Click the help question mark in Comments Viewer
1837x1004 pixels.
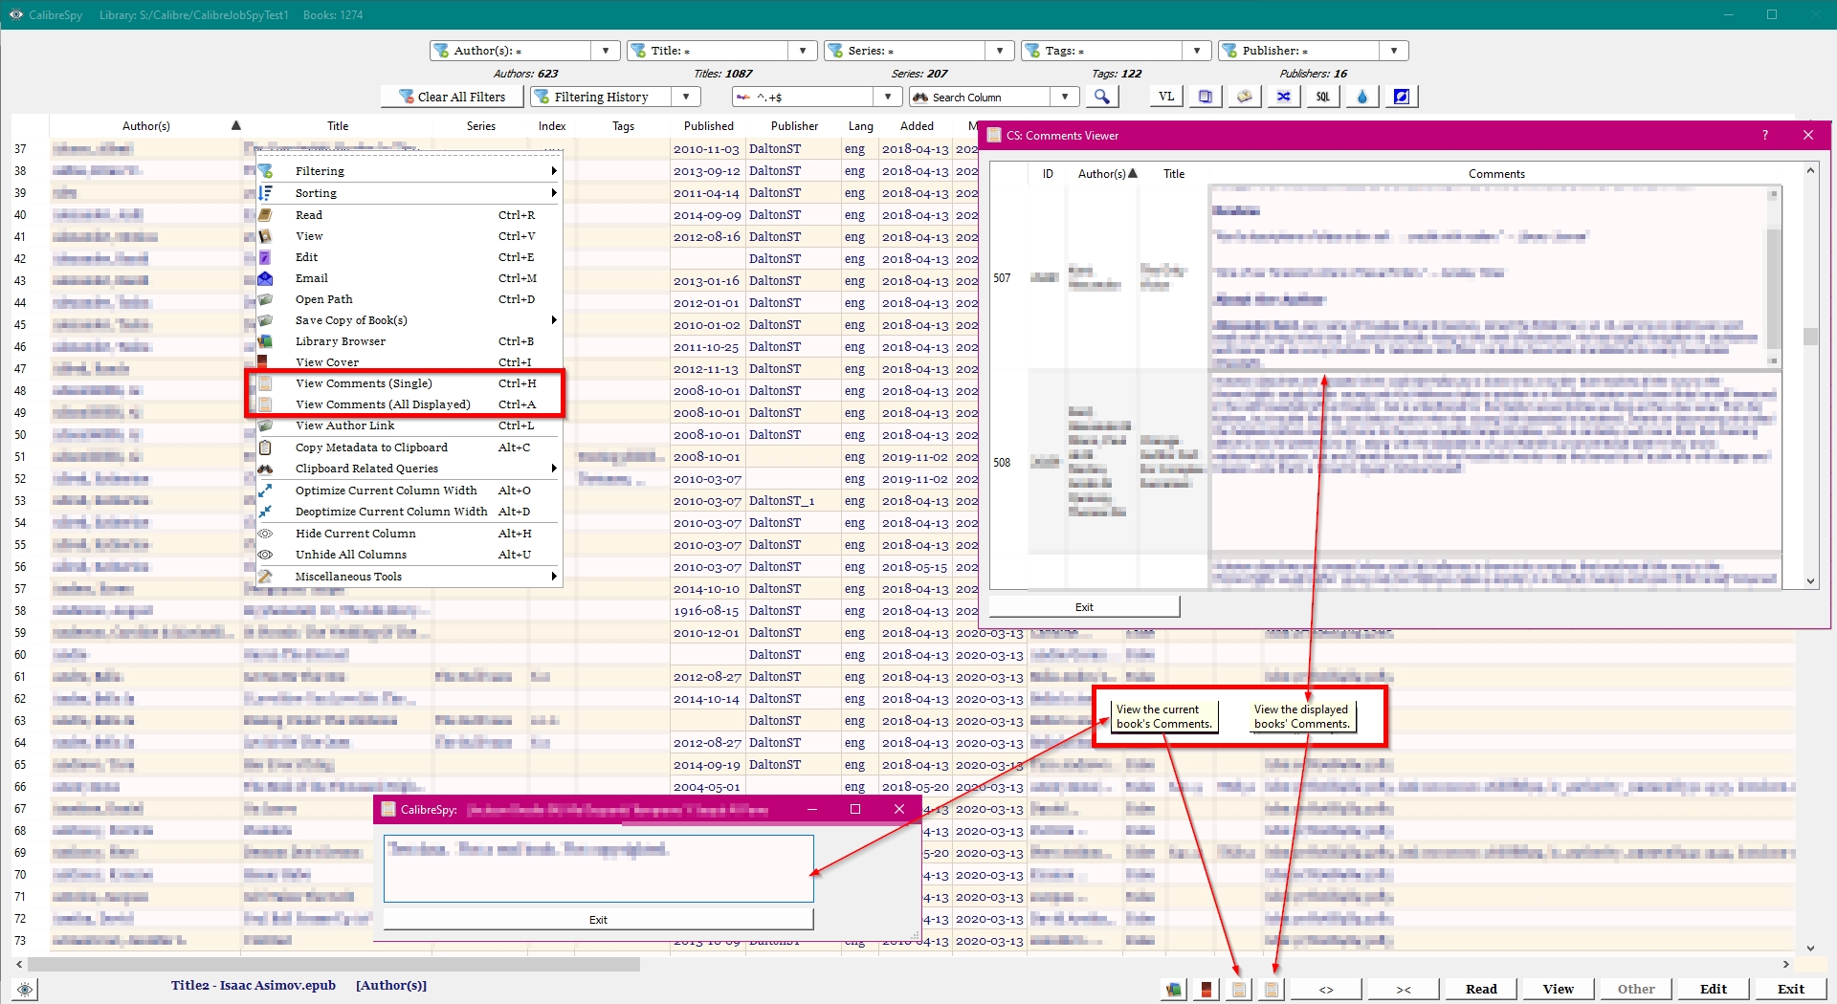point(1764,135)
